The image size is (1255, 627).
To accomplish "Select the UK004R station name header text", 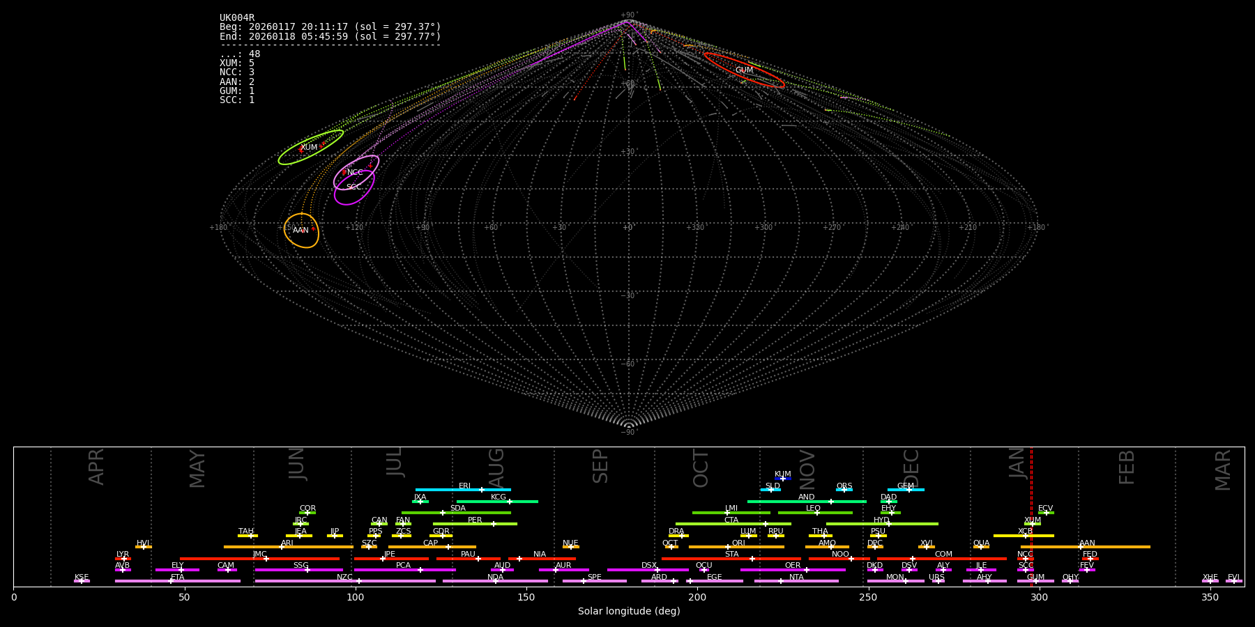I will (237, 18).
